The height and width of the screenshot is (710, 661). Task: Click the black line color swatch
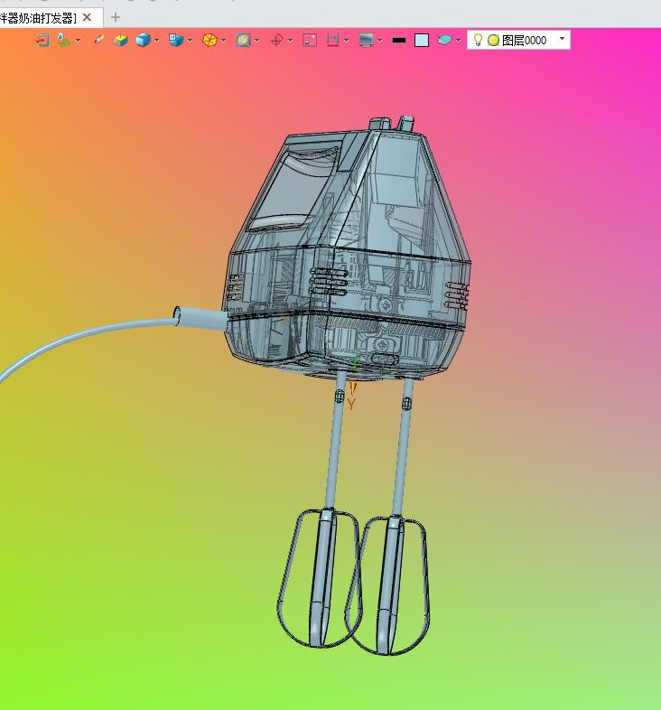point(398,40)
